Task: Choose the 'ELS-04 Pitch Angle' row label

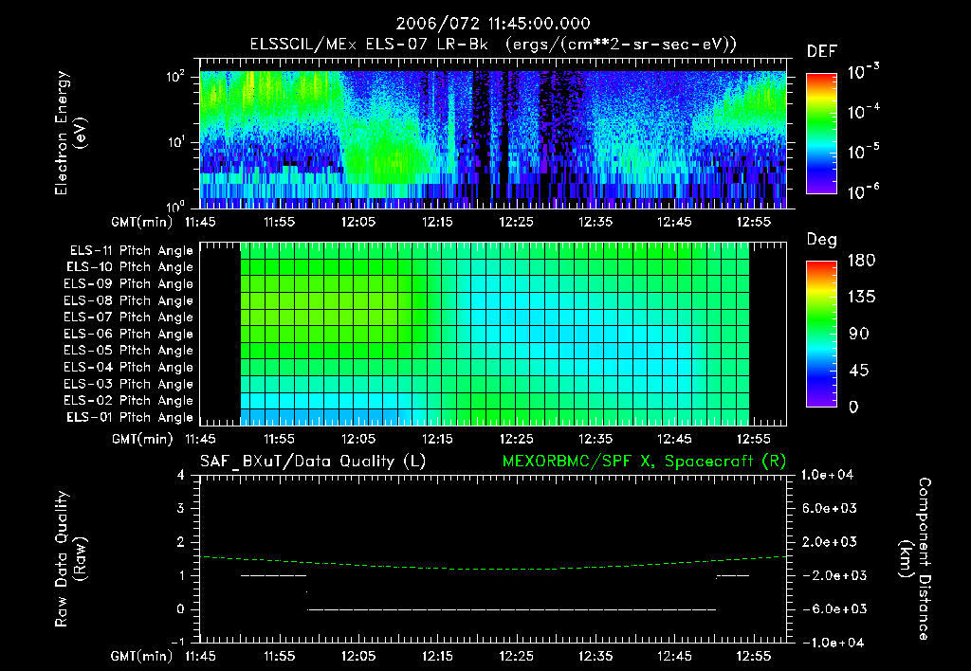Action: coord(128,367)
